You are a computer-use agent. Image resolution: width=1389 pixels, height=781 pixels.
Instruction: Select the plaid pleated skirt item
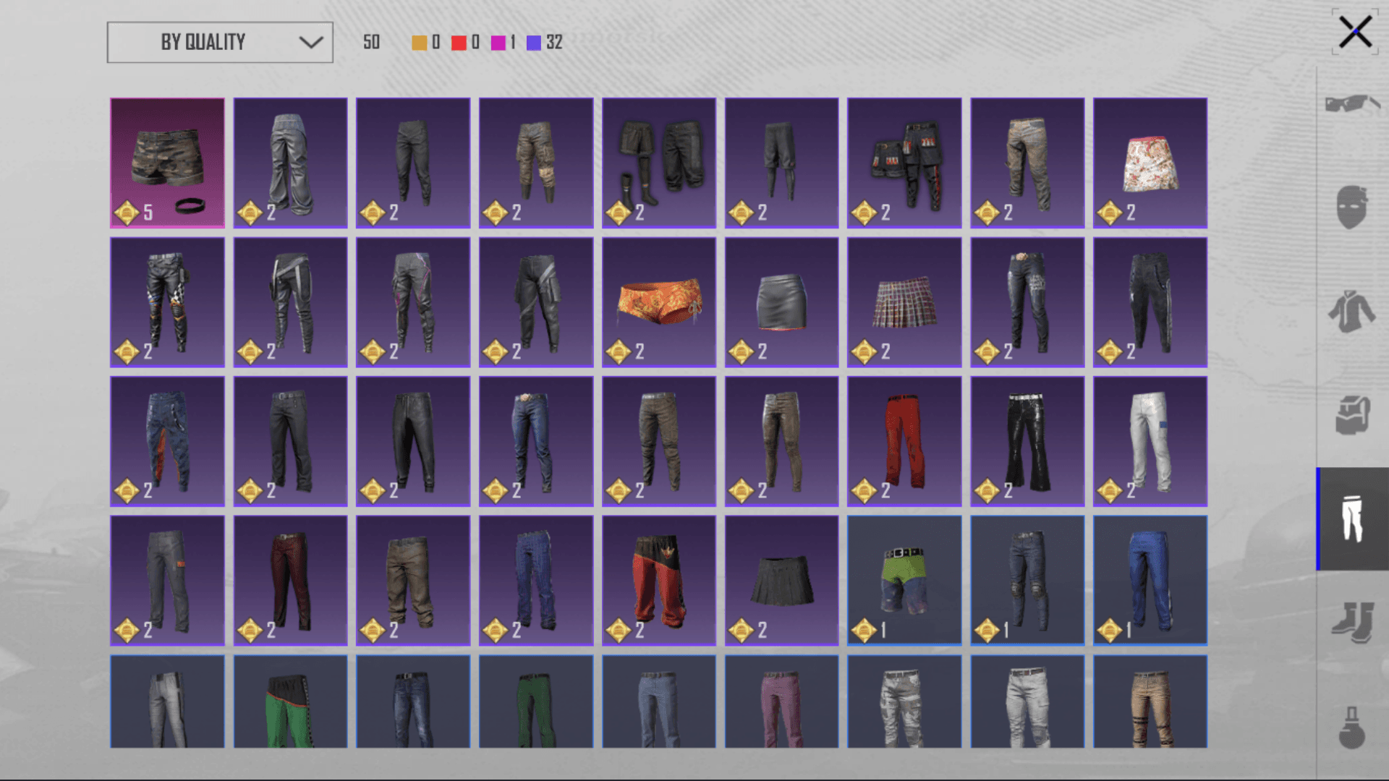pos(904,302)
